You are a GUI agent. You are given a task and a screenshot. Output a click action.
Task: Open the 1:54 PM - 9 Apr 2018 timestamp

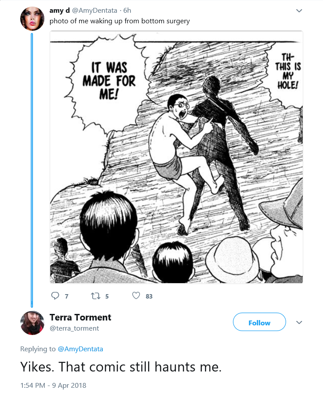pos(53,386)
